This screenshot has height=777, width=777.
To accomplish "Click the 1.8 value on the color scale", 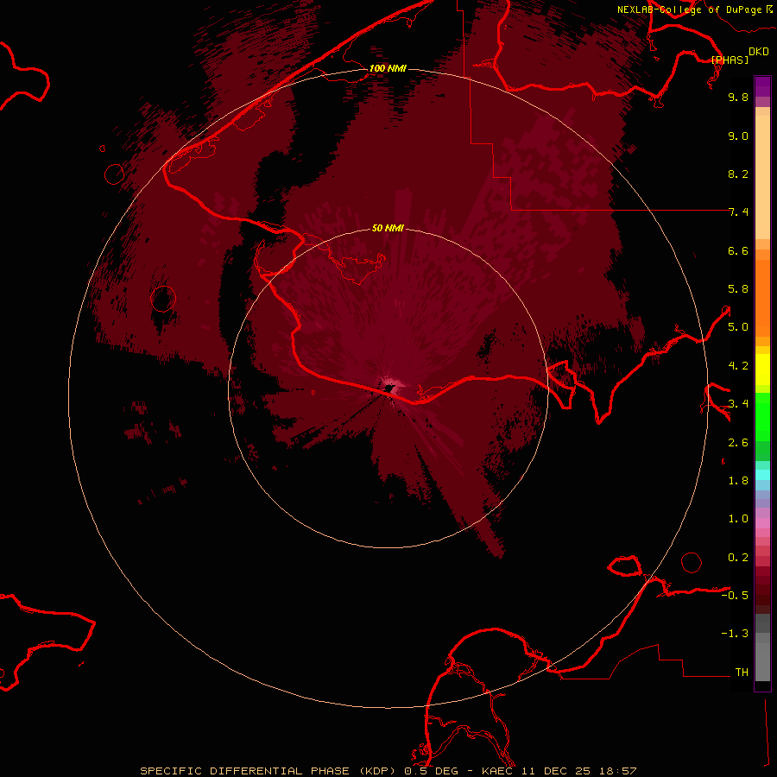I will click(x=738, y=481).
